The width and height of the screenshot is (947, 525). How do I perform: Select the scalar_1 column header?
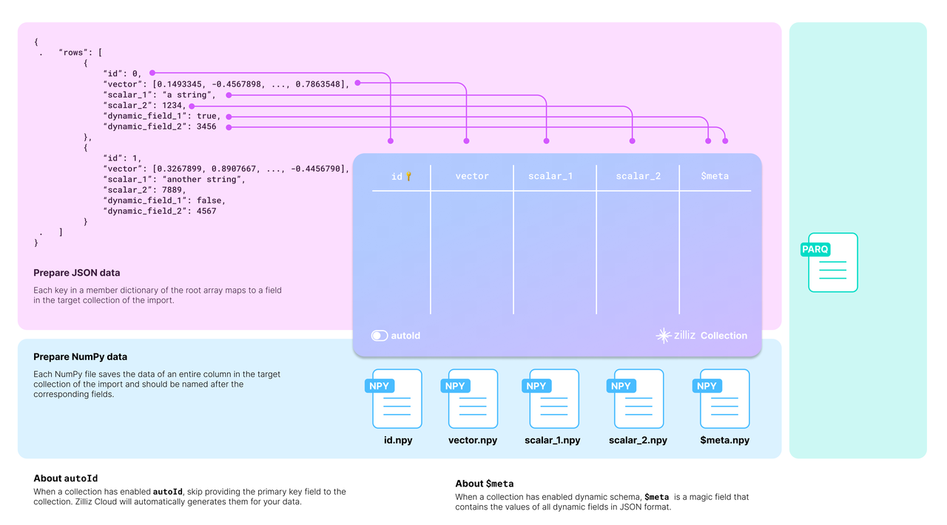(x=550, y=176)
